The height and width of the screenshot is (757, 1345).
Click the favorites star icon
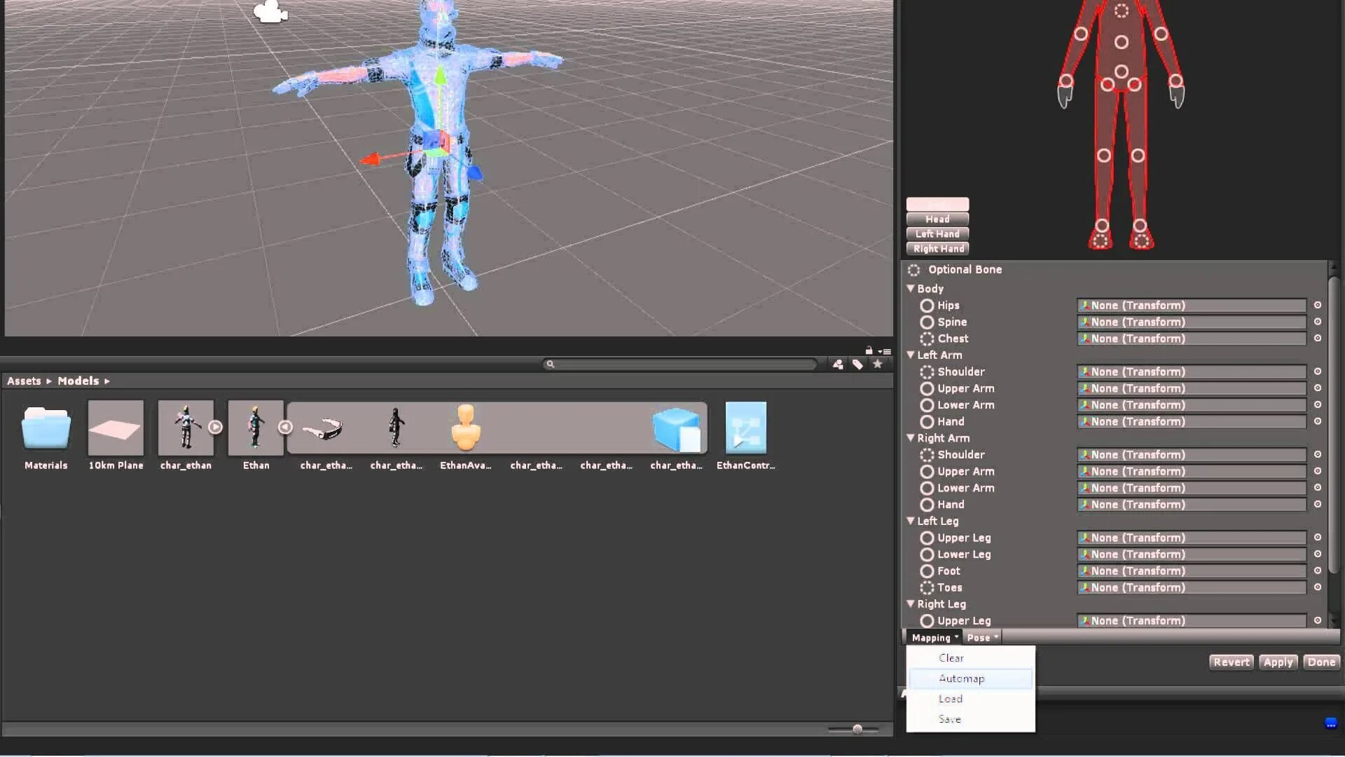pos(877,364)
